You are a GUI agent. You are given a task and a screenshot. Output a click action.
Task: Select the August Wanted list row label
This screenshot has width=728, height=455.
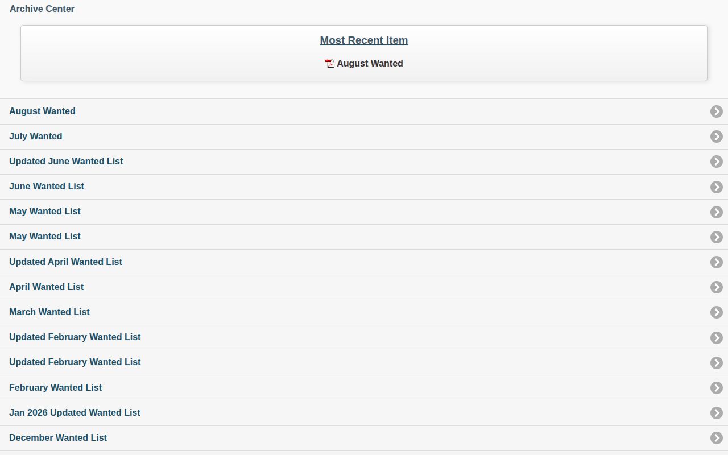[x=42, y=111]
